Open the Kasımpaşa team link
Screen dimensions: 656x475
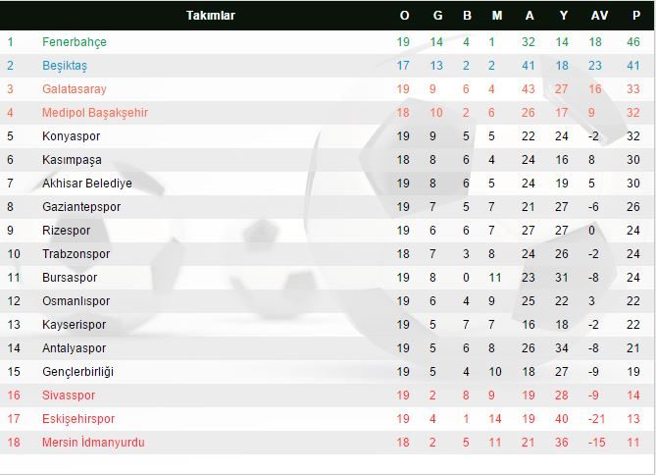(x=72, y=160)
